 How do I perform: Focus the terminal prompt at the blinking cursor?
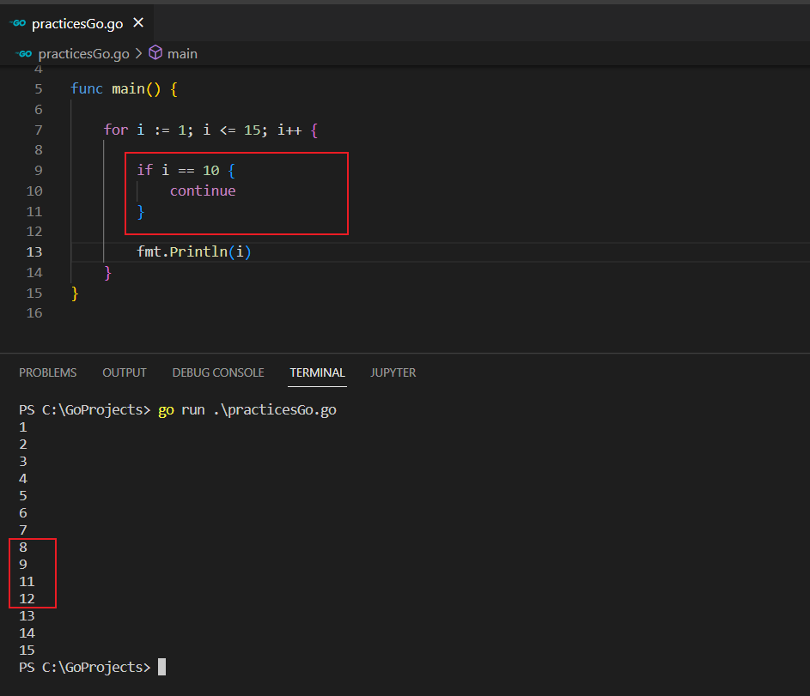(x=161, y=667)
